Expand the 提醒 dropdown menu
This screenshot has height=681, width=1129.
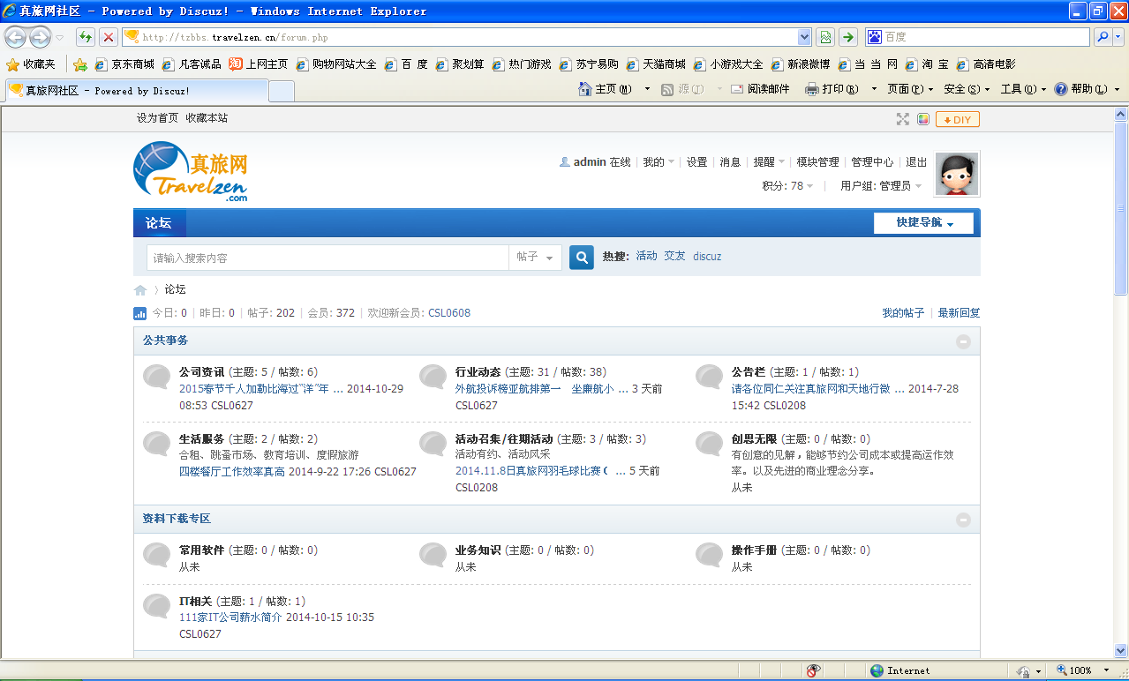click(x=769, y=162)
